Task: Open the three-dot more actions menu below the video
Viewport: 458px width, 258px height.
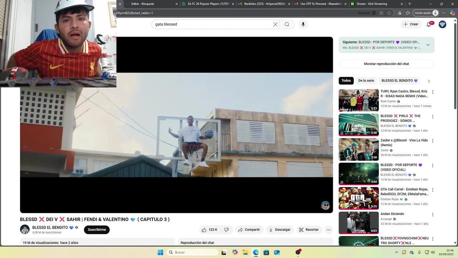Action: [x=328, y=230]
